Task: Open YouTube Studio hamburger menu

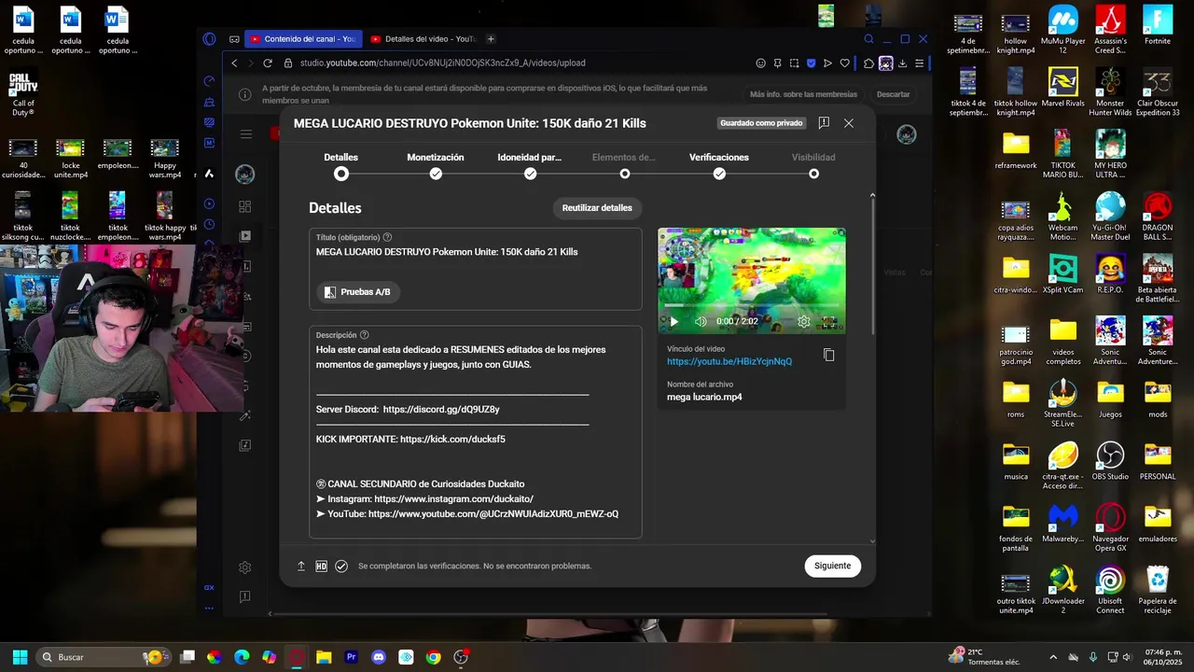Action: tap(246, 134)
